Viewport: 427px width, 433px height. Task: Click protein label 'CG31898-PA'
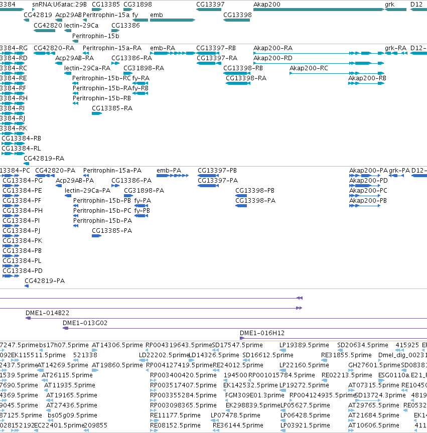point(144,191)
